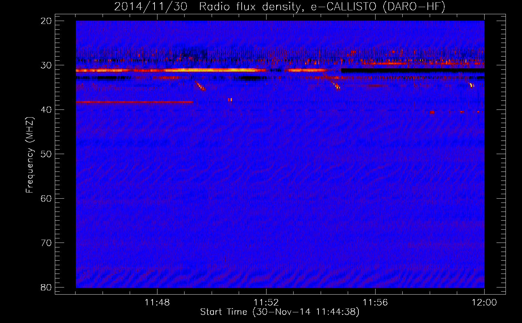Viewport: 522px width, 323px height.
Task: Click the small burst near 11:59:30 at 34 MHz
Action: (472, 85)
